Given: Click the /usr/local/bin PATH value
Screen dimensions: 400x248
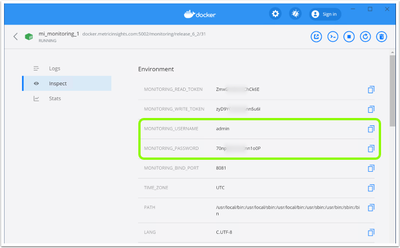Looking at the screenshot, I should pyautogui.click(x=288, y=210).
